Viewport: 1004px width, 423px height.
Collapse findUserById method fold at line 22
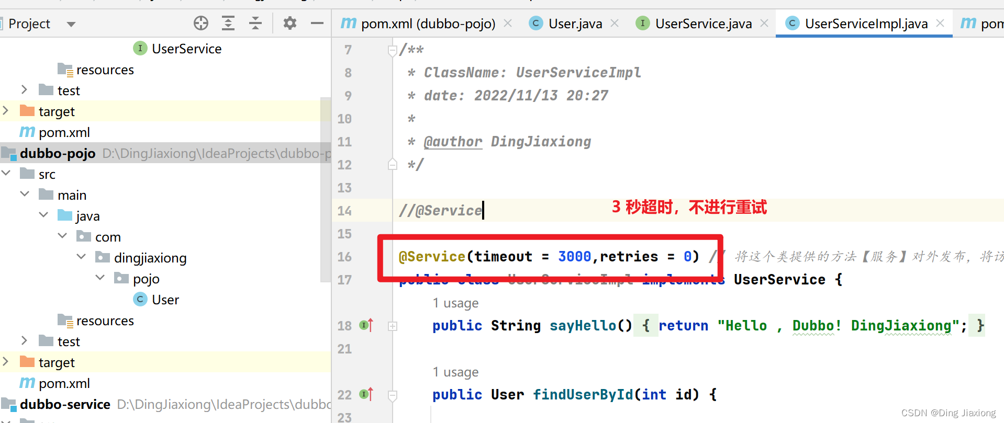(x=393, y=395)
